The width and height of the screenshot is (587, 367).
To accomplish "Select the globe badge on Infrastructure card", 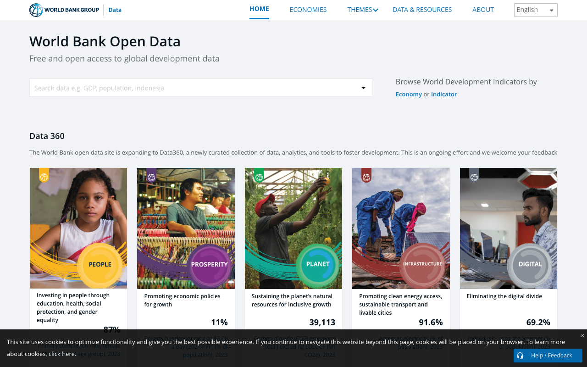I will [366, 176].
